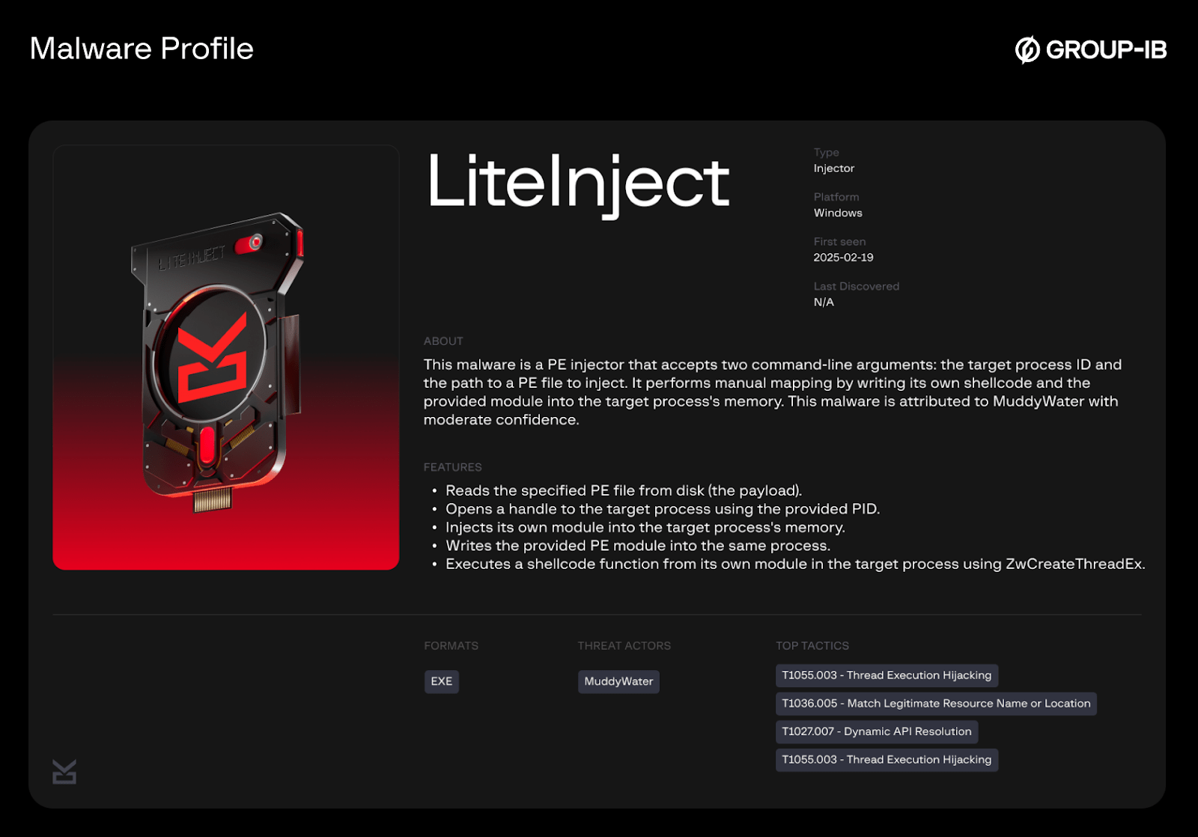
Task: Click the LiteInject malware name heading
Action: click(x=577, y=182)
